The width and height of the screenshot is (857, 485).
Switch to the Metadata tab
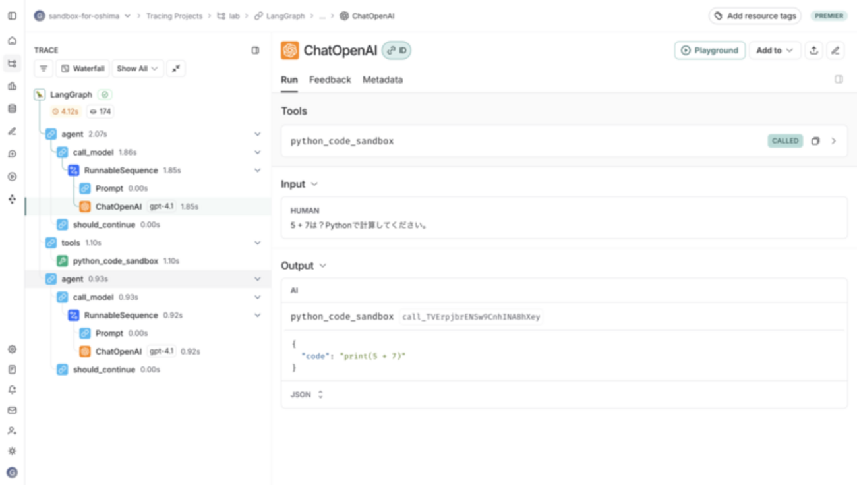click(x=382, y=80)
